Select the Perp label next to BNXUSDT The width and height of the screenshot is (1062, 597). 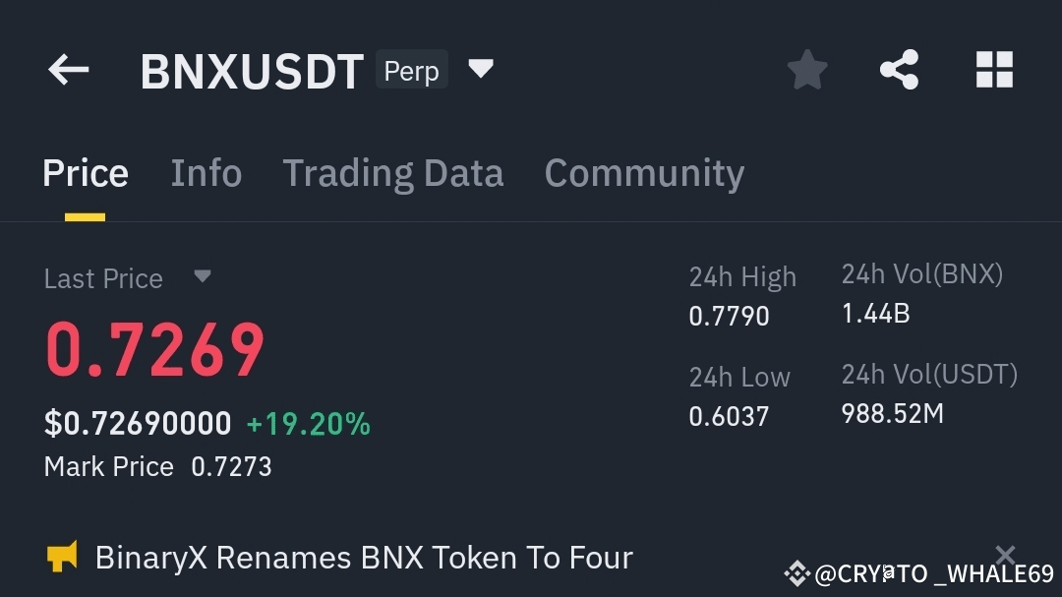click(412, 70)
